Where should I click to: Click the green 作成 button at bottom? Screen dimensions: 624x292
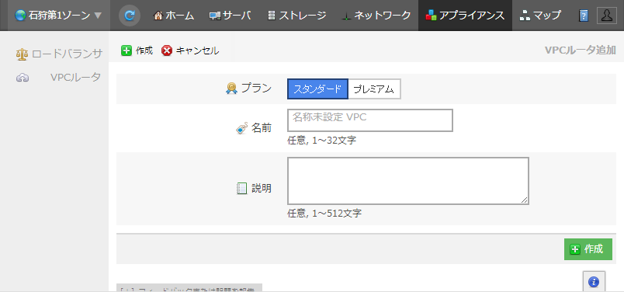[588, 249]
